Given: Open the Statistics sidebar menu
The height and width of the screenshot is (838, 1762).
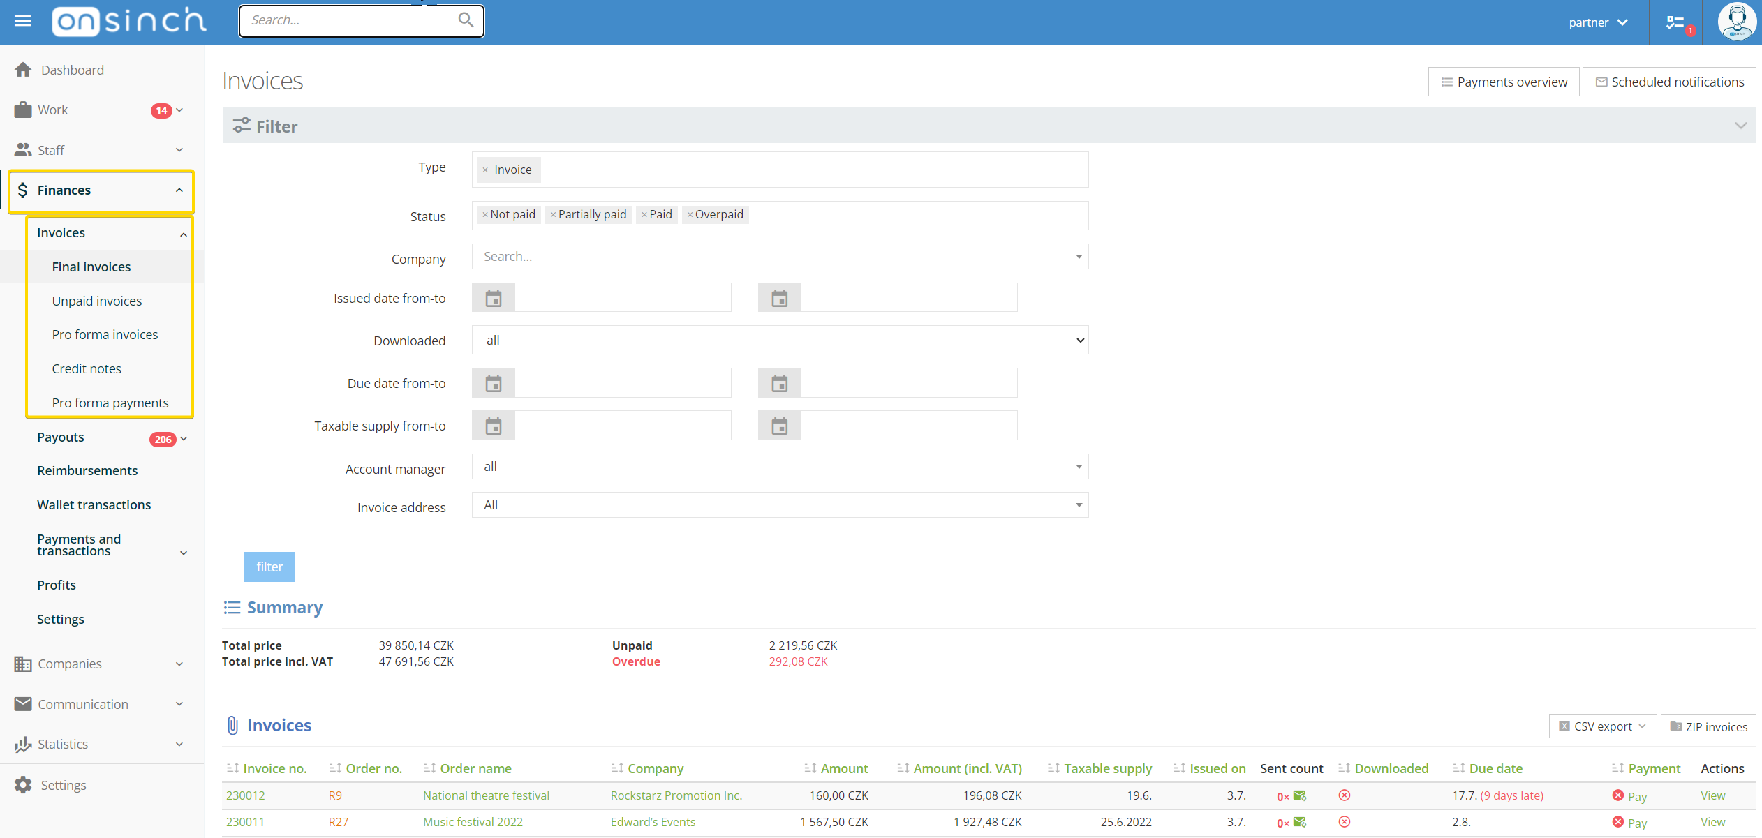Looking at the screenshot, I should [x=63, y=744].
